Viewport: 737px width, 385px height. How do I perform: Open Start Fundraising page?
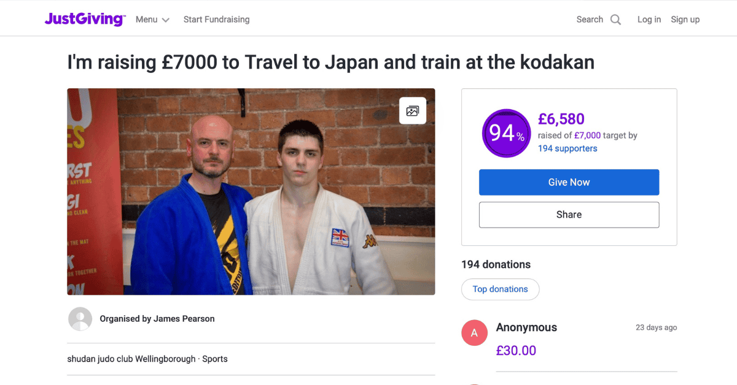point(216,20)
